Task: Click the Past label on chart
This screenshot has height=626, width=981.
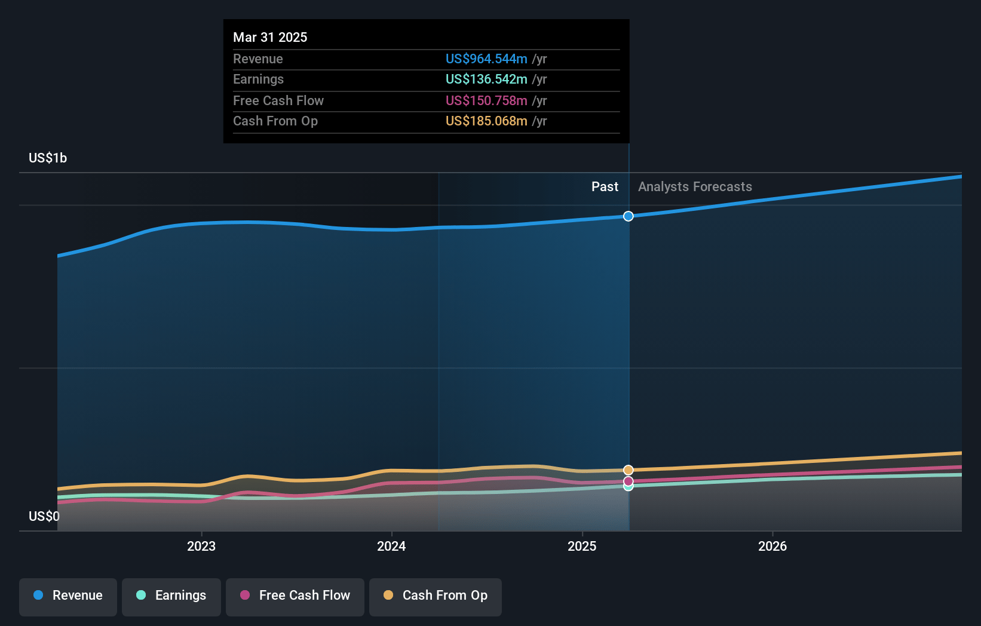Action: [605, 186]
